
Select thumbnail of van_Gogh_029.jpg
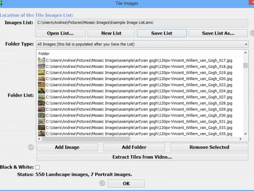pyautogui.click(x=42, y=109)
